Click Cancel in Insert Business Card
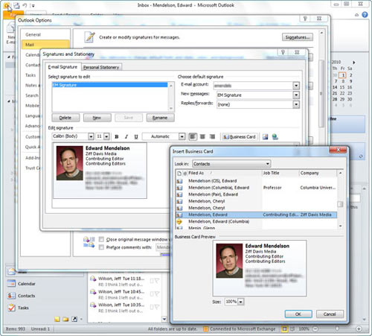This screenshot has width=372, height=336. pyautogui.click(x=330, y=314)
